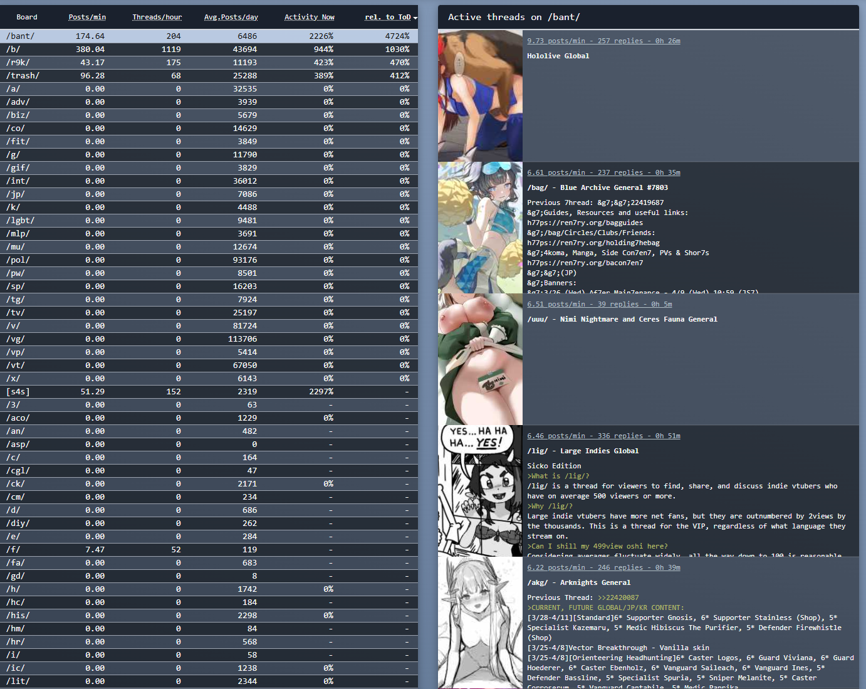Select the /vg/ board name
866x689 pixels.
[16, 339]
